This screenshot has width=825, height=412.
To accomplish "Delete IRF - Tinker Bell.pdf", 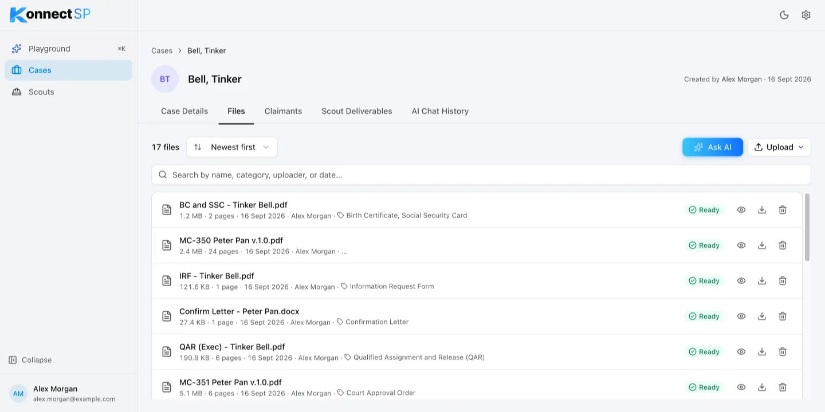I will 783,281.
